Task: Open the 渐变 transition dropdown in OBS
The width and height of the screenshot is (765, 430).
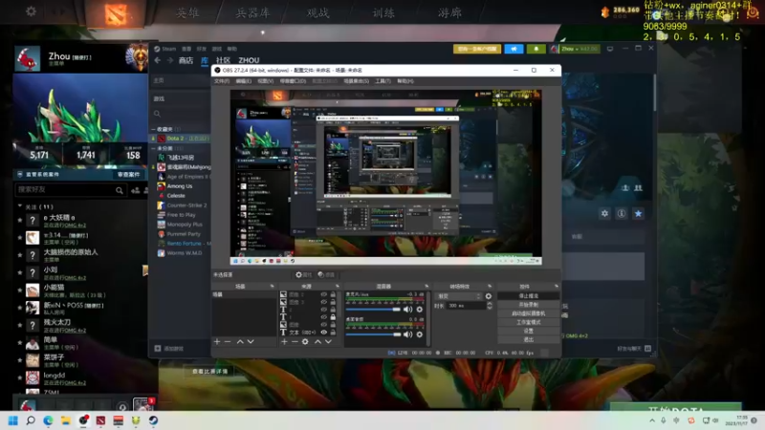Action: [x=459, y=296]
